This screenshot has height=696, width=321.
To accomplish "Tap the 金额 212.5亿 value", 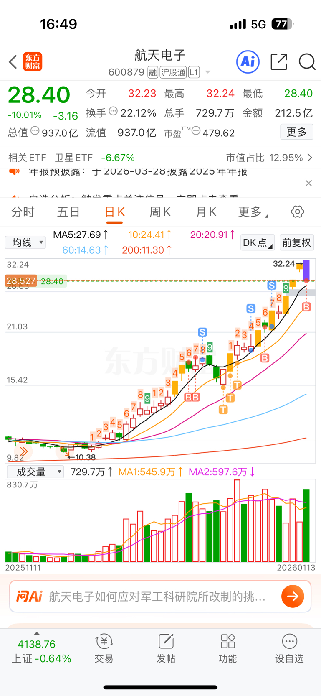I will pyautogui.click(x=293, y=113).
